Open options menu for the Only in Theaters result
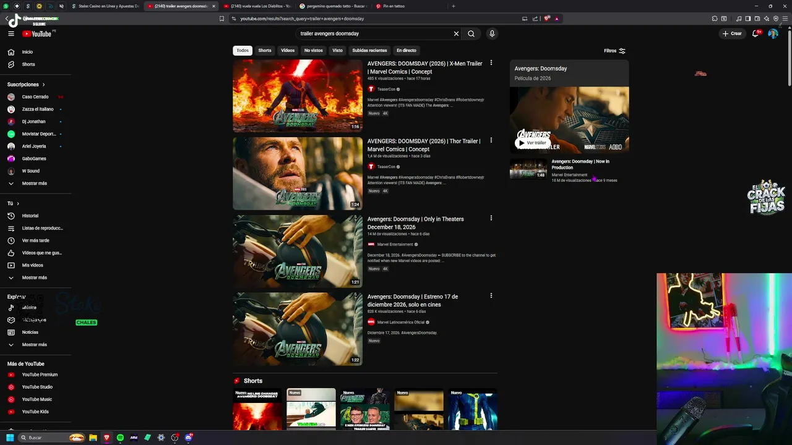 tap(491, 218)
